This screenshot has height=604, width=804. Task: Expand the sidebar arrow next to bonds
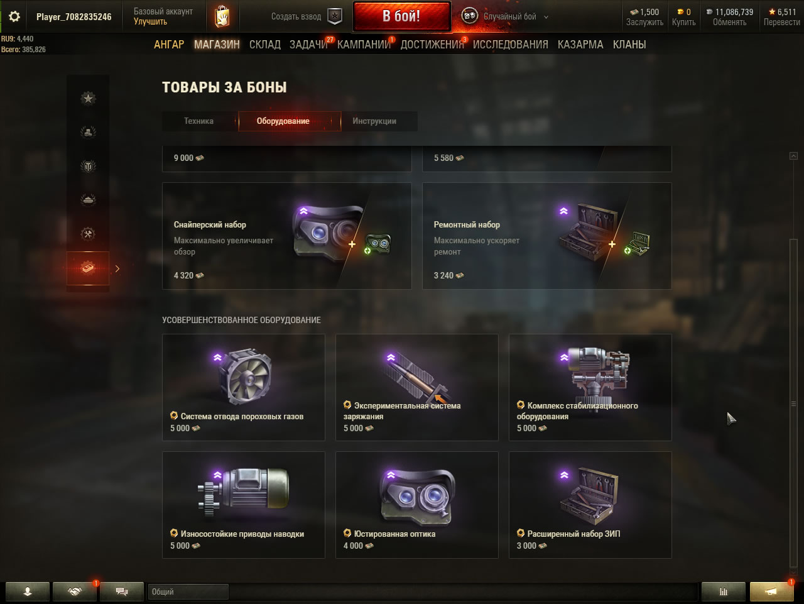tap(117, 268)
